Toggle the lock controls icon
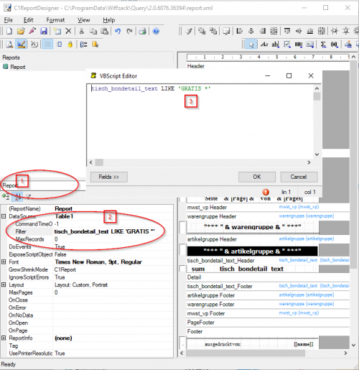 tap(70, 45)
